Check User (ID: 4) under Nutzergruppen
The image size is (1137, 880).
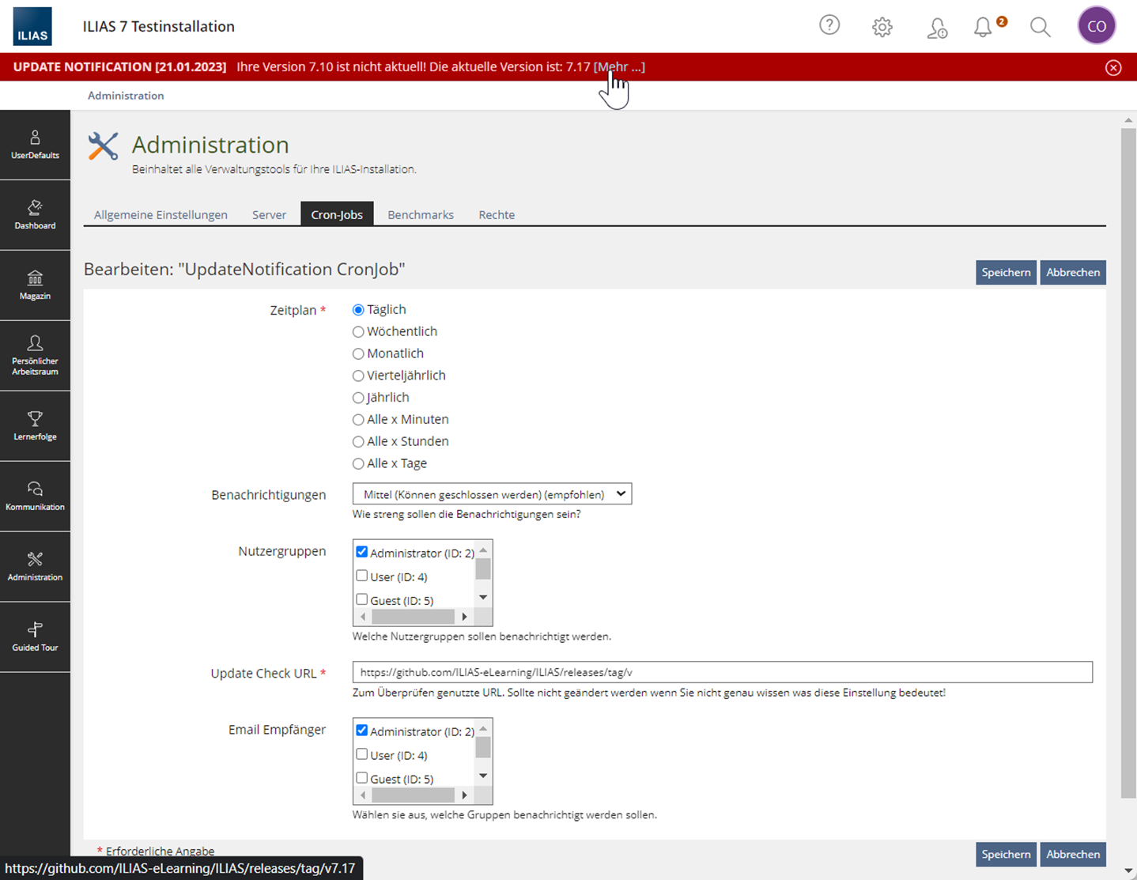(x=362, y=576)
